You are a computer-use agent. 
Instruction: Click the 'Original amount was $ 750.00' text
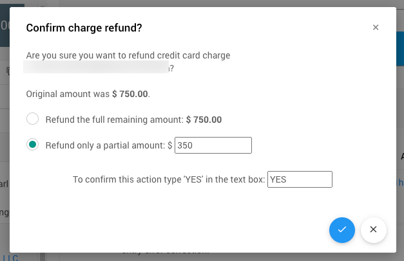click(x=88, y=94)
